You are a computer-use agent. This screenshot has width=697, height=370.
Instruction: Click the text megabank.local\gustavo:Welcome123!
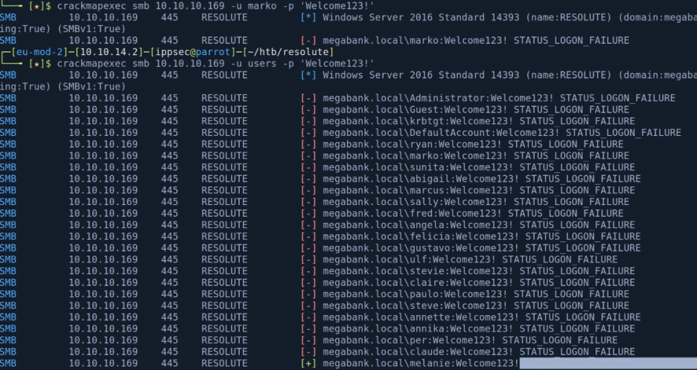point(421,248)
